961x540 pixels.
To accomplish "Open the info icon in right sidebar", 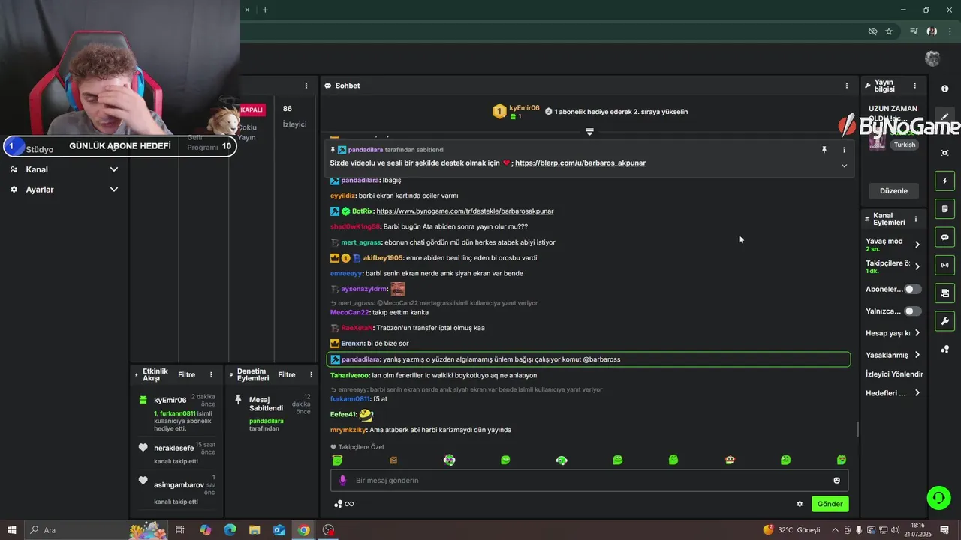I will 944,88.
